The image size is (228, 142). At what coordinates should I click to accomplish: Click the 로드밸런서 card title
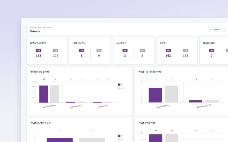pyautogui.click(x=121, y=43)
